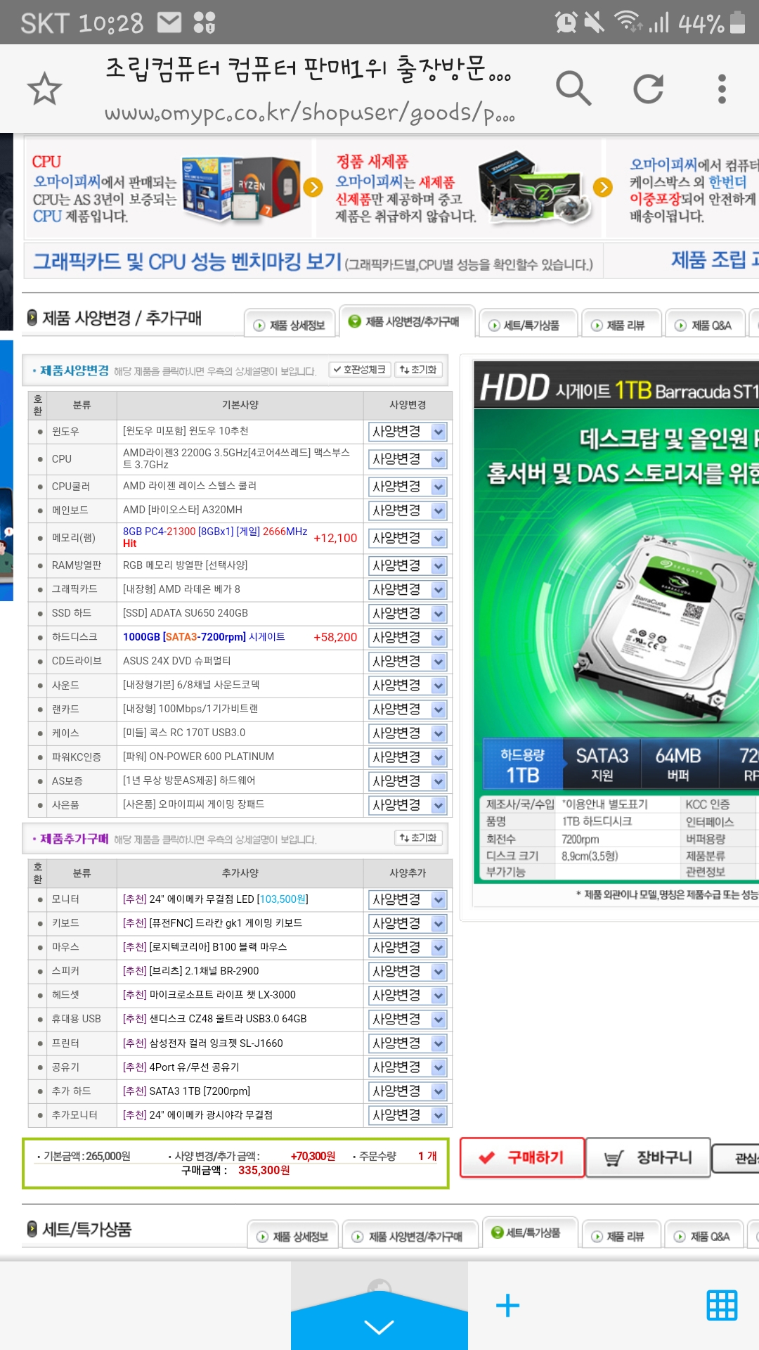Select AMD라이젠3 2200G CPU item

[237, 458]
